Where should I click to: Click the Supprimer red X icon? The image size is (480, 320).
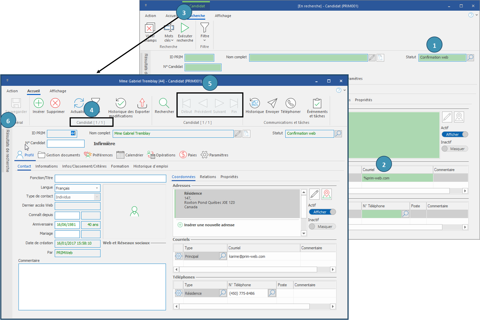55,103
